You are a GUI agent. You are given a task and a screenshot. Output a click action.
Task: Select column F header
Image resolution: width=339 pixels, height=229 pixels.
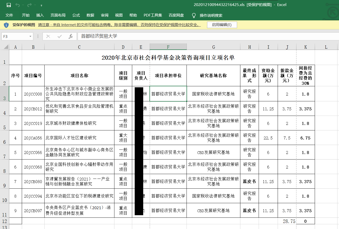168,47
